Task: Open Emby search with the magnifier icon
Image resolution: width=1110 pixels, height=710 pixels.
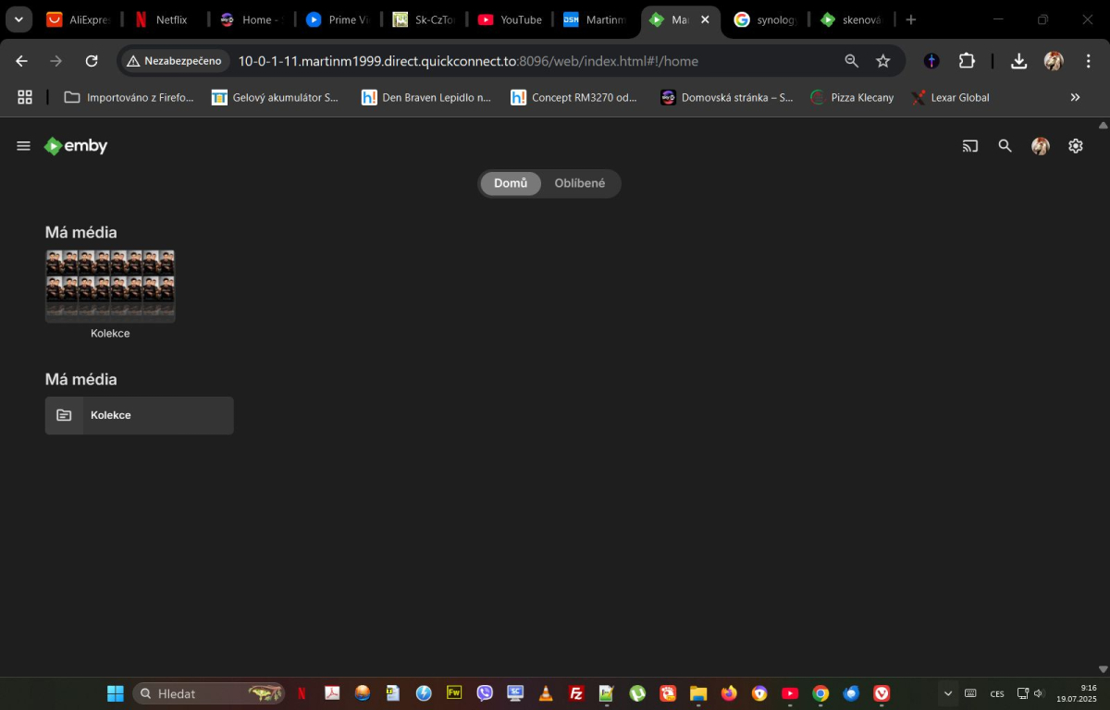Action: pos(1005,145)
